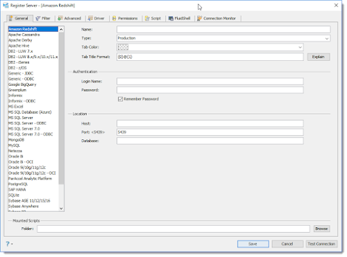Open the Filter tab

coord(44,18)
